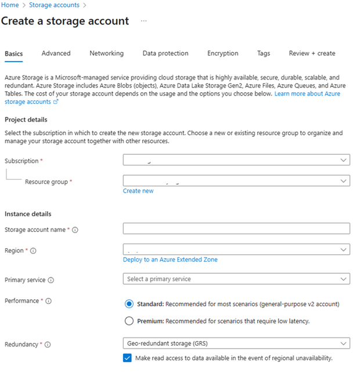Uncheck the read access regional unavailability checkbox
Image resolution: width=361 pixels, height=373 pixels.
127,358
